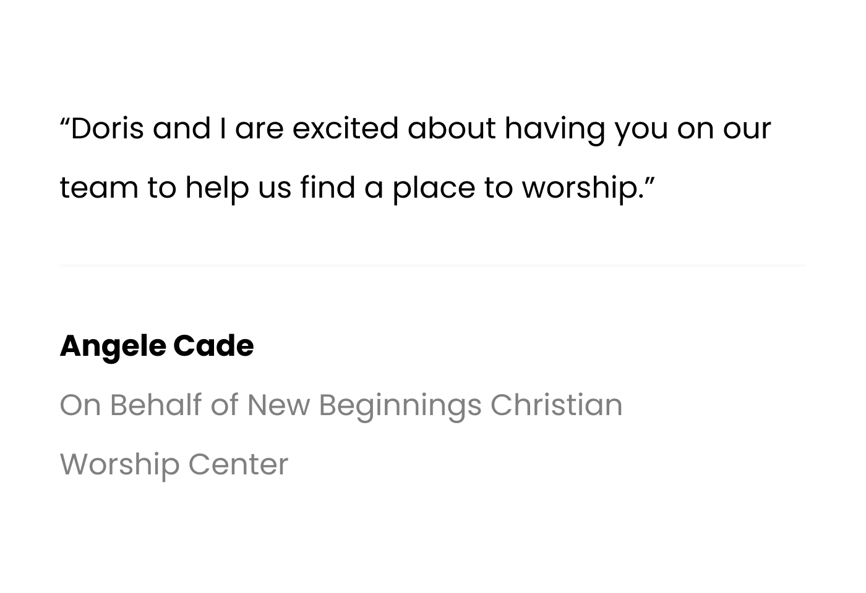Click the word Center in the subtitle

[x=238, y=465]
